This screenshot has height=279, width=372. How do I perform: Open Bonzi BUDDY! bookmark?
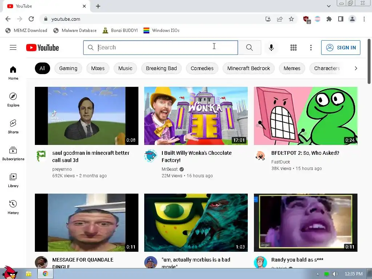tap(120, 31)
